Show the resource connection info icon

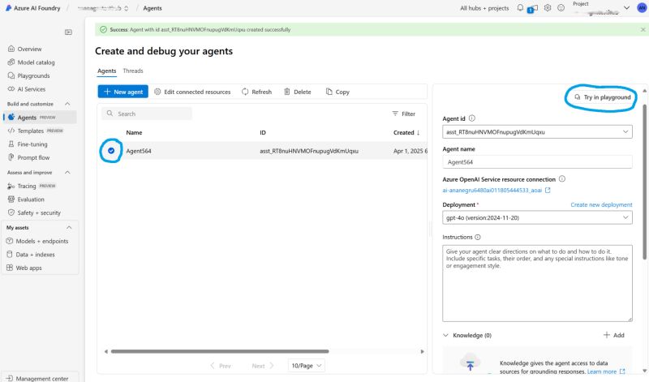(x=562, y=179)
